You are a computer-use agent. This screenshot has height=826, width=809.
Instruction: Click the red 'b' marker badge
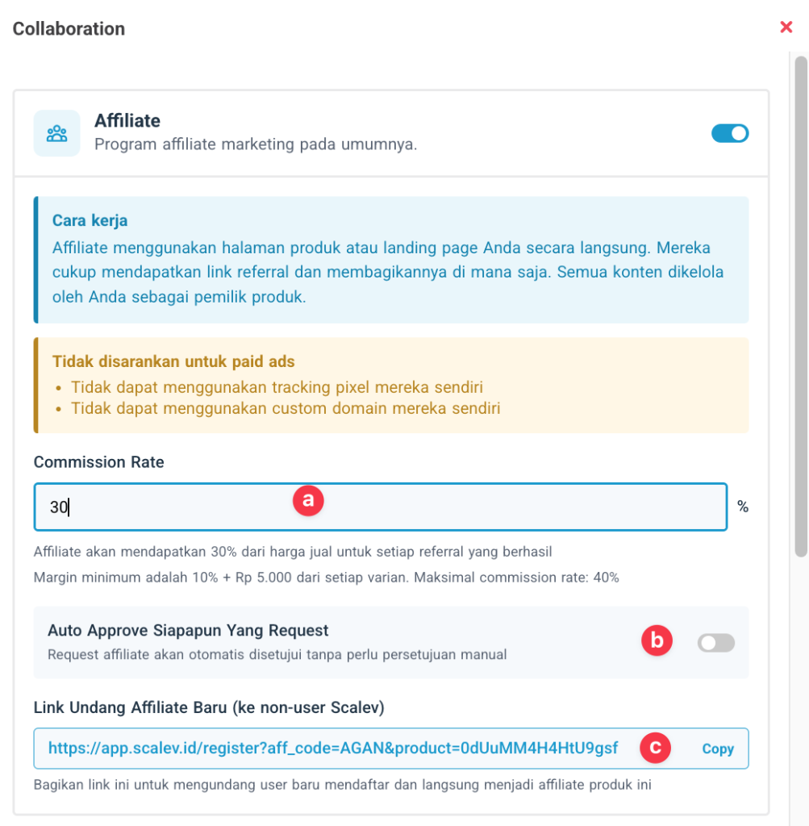(x=657, y=640)
